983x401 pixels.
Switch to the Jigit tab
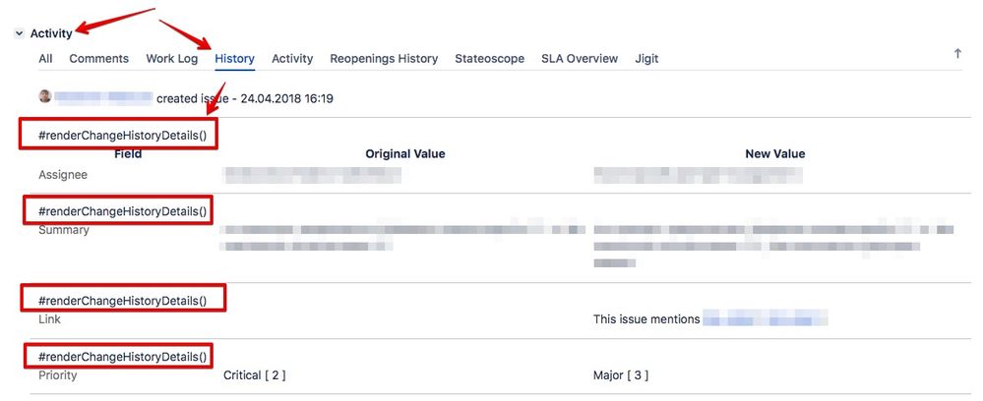[646, 58]
